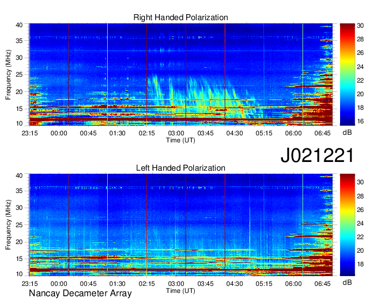Viewport: 370px width, 300px height.
Task: Click the 10 MHz tick of the Right Handed plot
Action: [19, 123]
